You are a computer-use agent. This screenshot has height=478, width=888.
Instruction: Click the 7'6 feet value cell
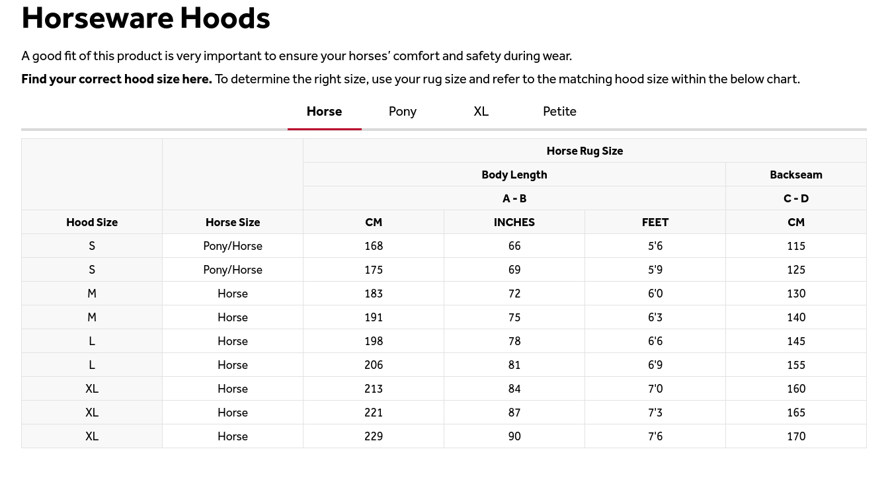[655, 436]
